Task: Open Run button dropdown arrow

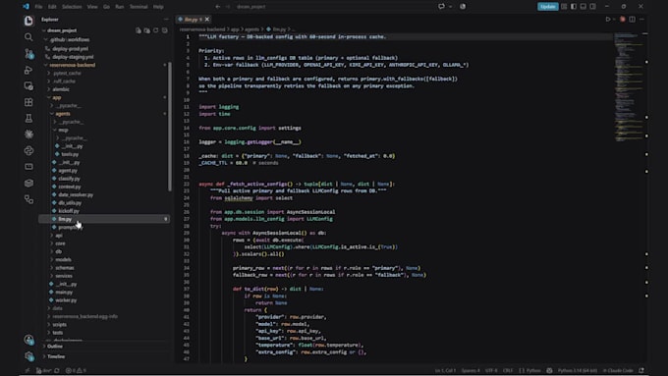Action: (614, 20)
